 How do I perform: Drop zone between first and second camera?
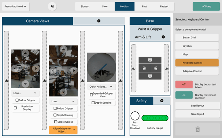click(44, 80)
